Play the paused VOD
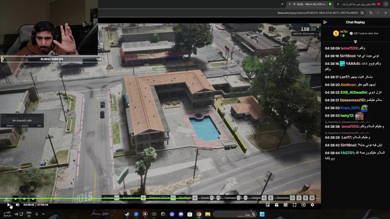390x219 pixels. [9, 205]
